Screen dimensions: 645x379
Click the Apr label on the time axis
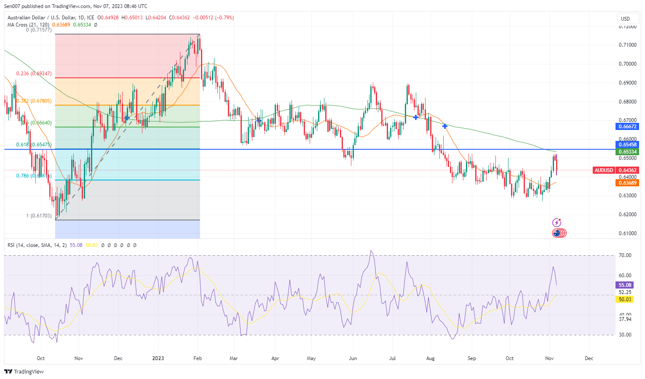pyautogui.click(x=275, y=358)
